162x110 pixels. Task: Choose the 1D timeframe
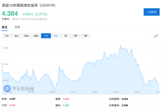pyautogui.click(x=66, y=36)
